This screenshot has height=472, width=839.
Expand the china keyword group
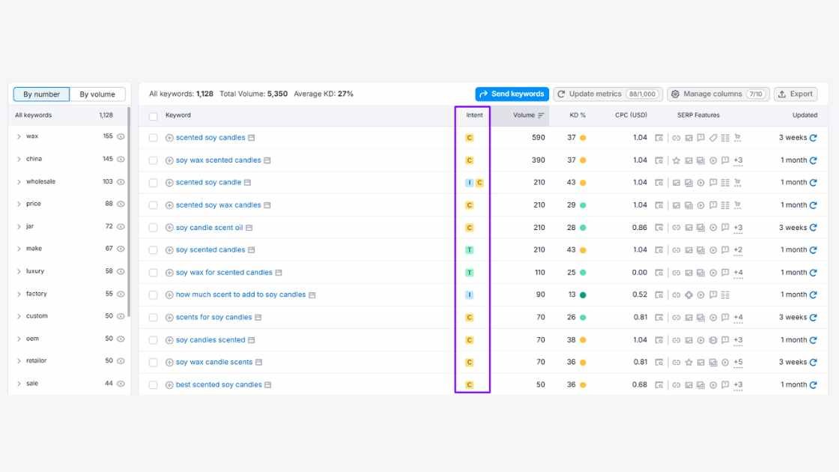19,159
